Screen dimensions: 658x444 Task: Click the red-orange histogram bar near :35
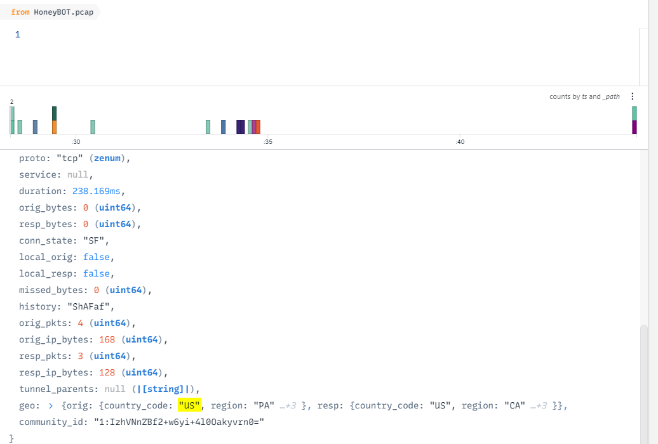click(x=258, y=127)
